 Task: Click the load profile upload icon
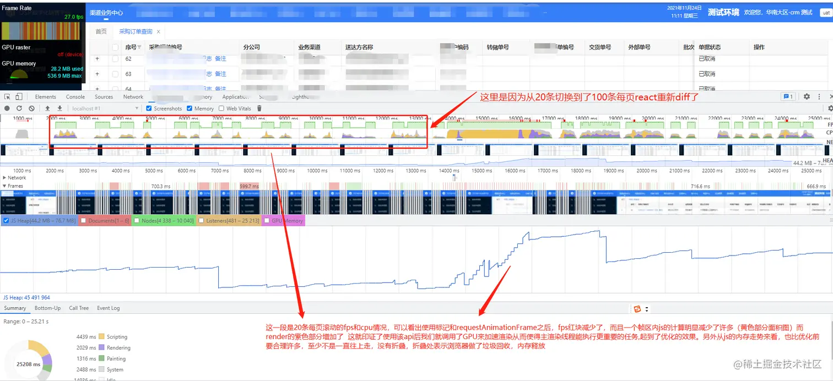[47, 108]
